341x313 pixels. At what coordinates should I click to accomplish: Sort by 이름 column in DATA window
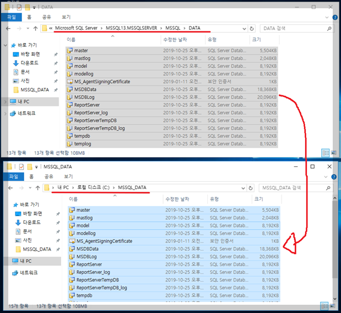[113, 40]
